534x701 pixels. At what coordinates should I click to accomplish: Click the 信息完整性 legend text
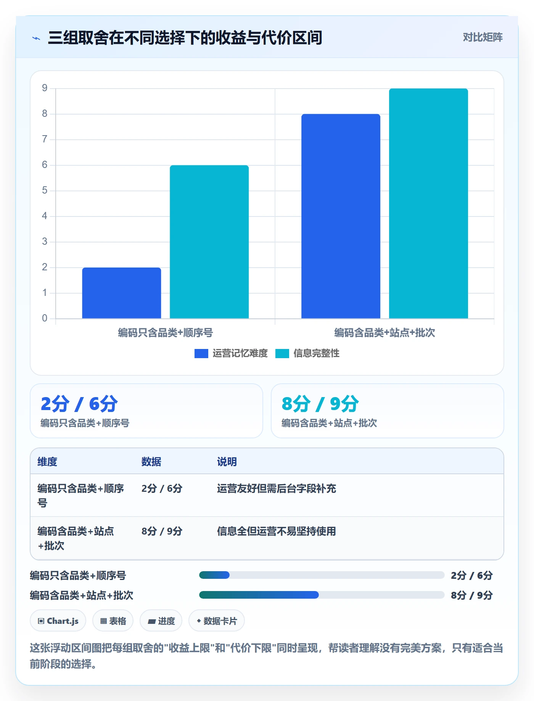pyautogui.click(x=316, y=354)
